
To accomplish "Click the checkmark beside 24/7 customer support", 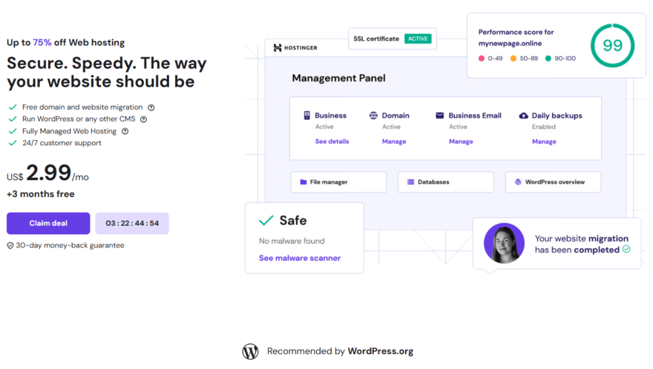I will [x=13, y=143].
